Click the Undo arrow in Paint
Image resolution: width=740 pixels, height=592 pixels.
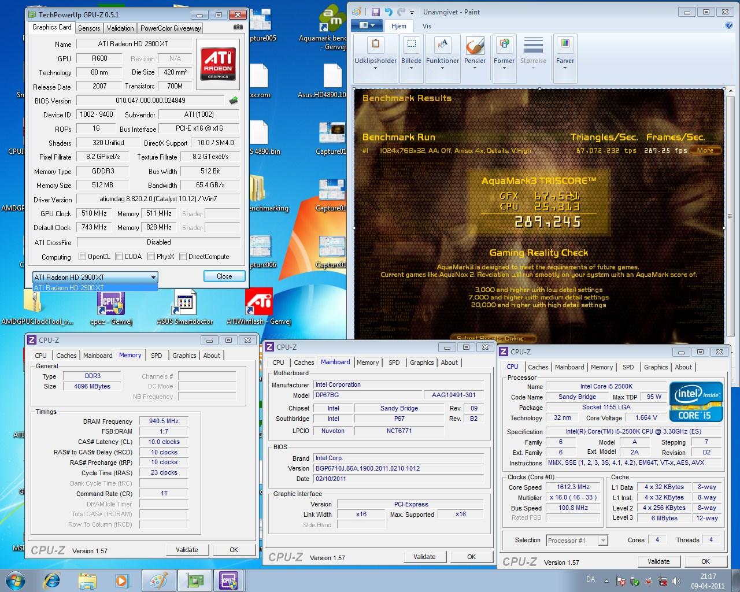coord(388,12)
